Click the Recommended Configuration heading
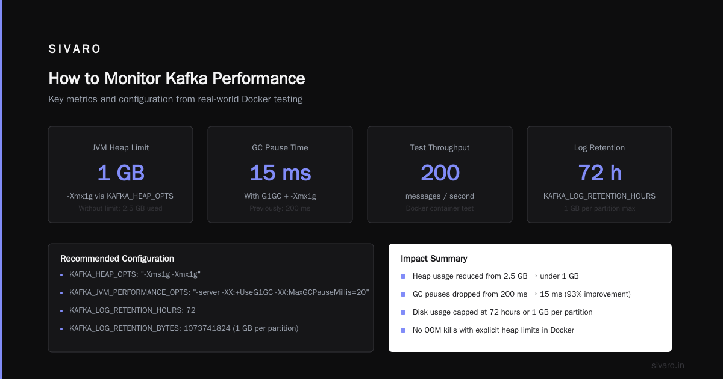Screen dimensions: 723x379 pyautogui.click(x=117, y=259)
